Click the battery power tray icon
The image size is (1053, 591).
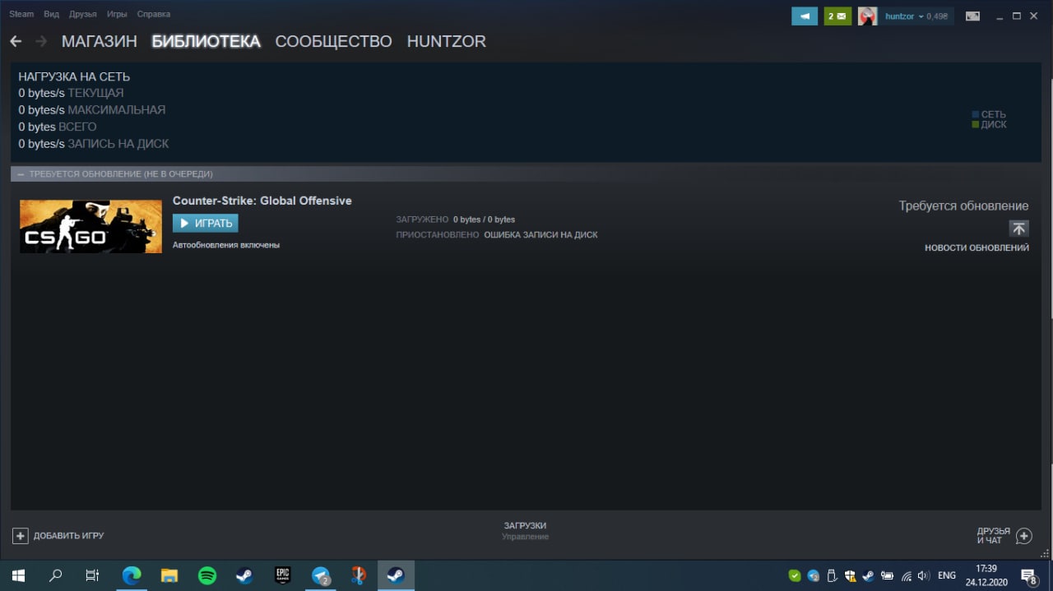pyautogui.click(x=888, y=576)
